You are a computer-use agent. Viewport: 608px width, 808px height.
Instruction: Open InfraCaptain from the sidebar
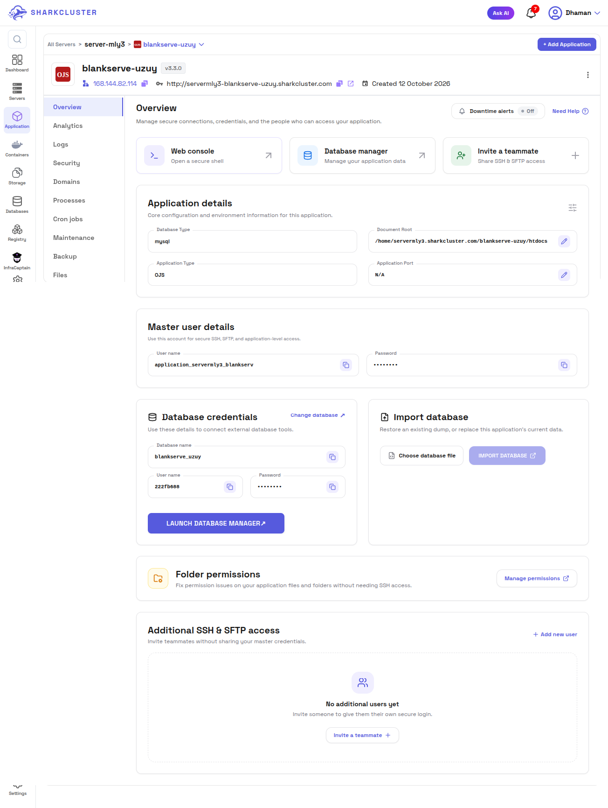(x=17, y=261)
